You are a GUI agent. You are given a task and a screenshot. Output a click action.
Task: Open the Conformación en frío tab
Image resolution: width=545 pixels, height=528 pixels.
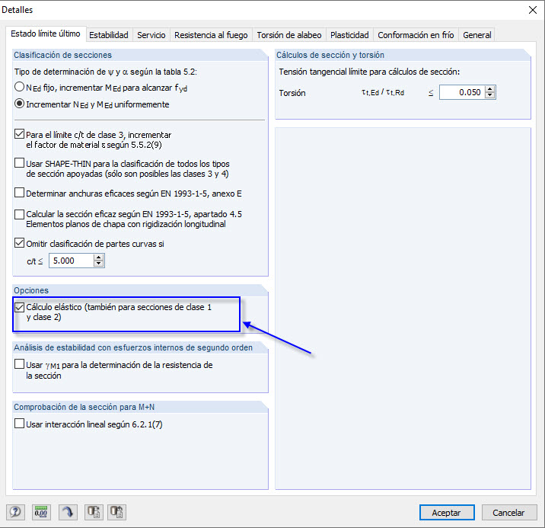416,35
